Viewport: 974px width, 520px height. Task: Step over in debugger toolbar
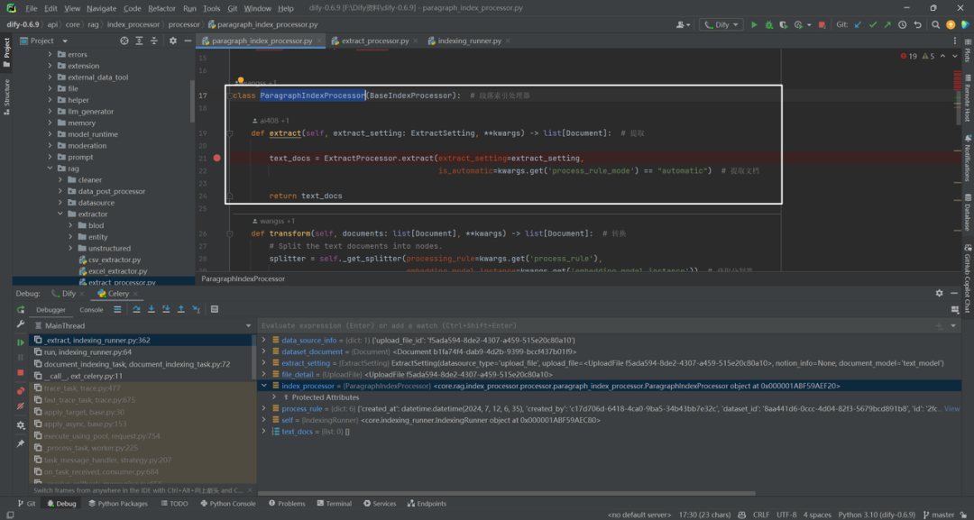136,309
